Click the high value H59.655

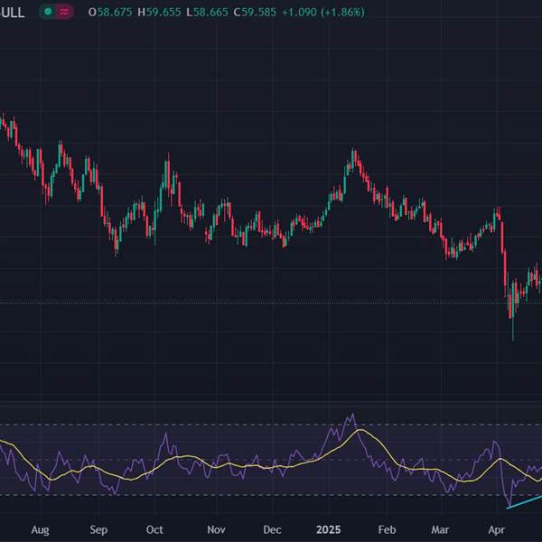(159, 13)
